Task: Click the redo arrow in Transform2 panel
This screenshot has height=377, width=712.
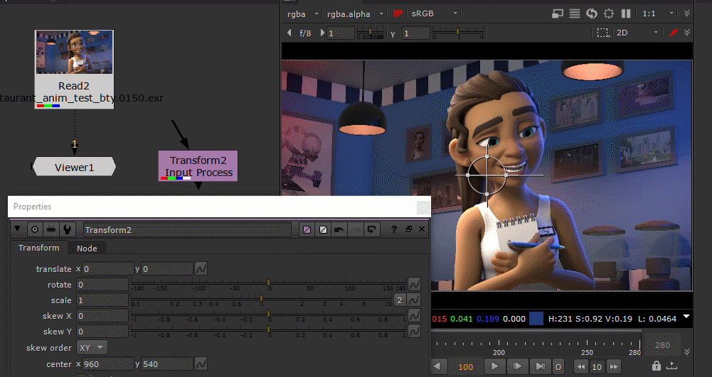Action: tap(355, 229)
